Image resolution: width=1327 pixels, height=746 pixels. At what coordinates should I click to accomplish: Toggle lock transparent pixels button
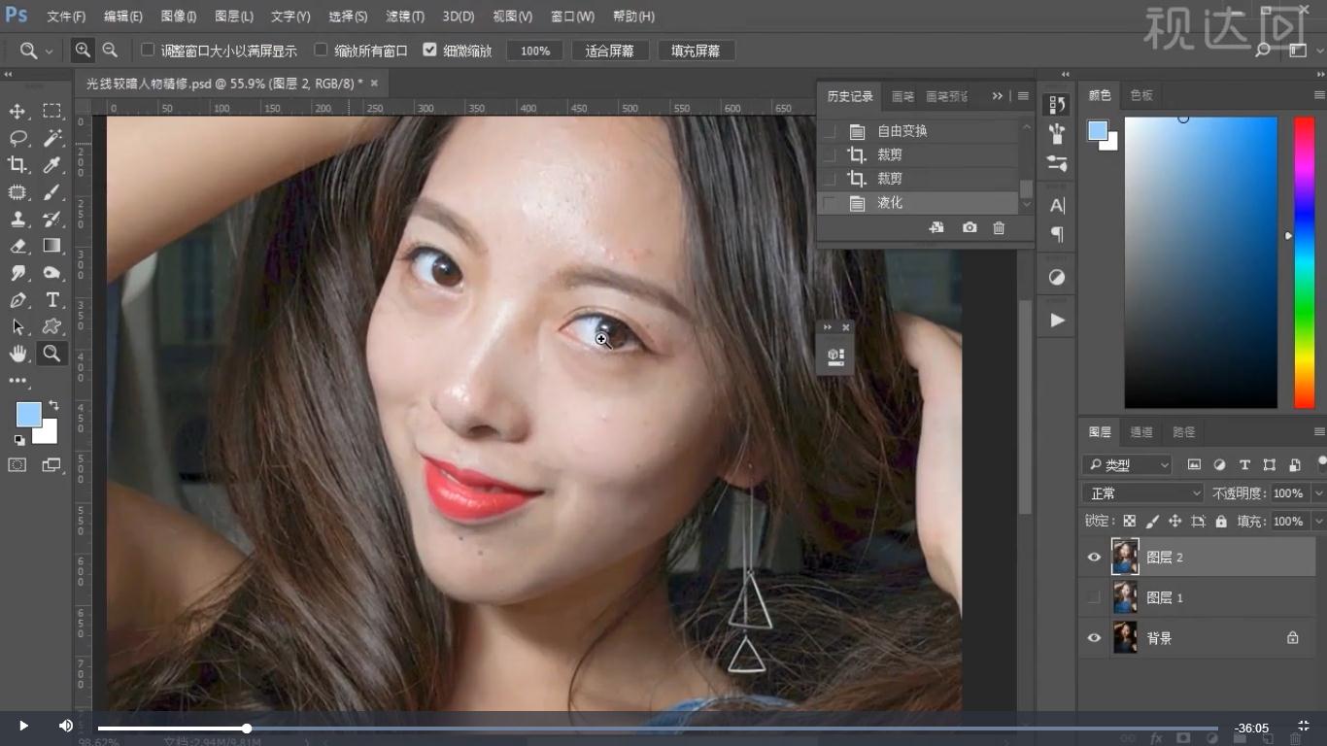coord(1129,522)
